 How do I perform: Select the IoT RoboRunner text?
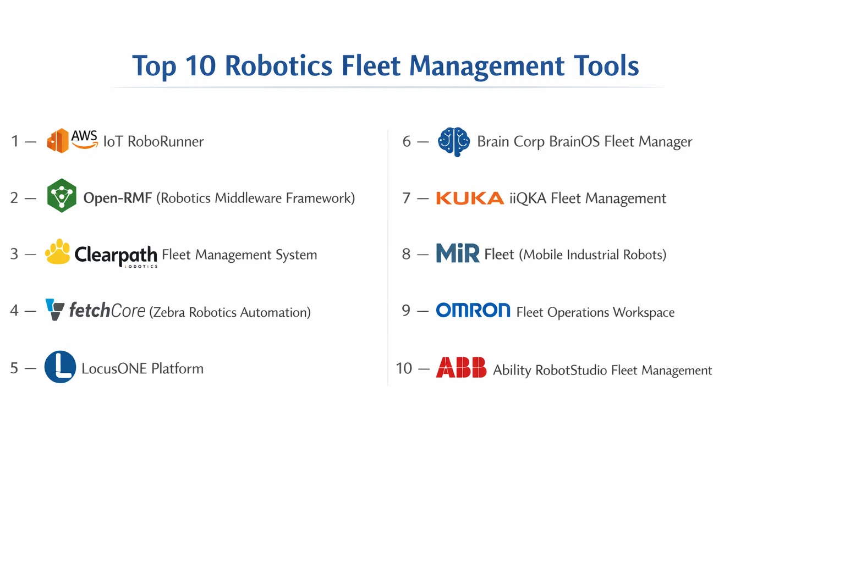click(153, 142)
